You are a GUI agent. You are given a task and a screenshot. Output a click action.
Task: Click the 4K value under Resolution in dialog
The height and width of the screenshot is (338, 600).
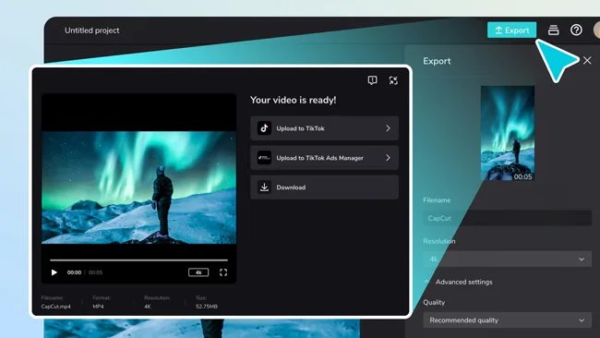tap(148, 307)
